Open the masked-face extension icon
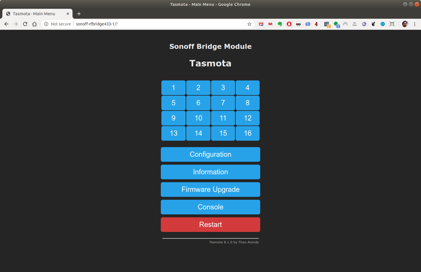 pos(299,24)
